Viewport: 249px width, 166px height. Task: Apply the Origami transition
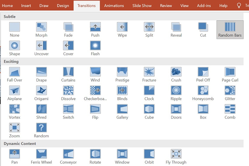pos(41,93)
